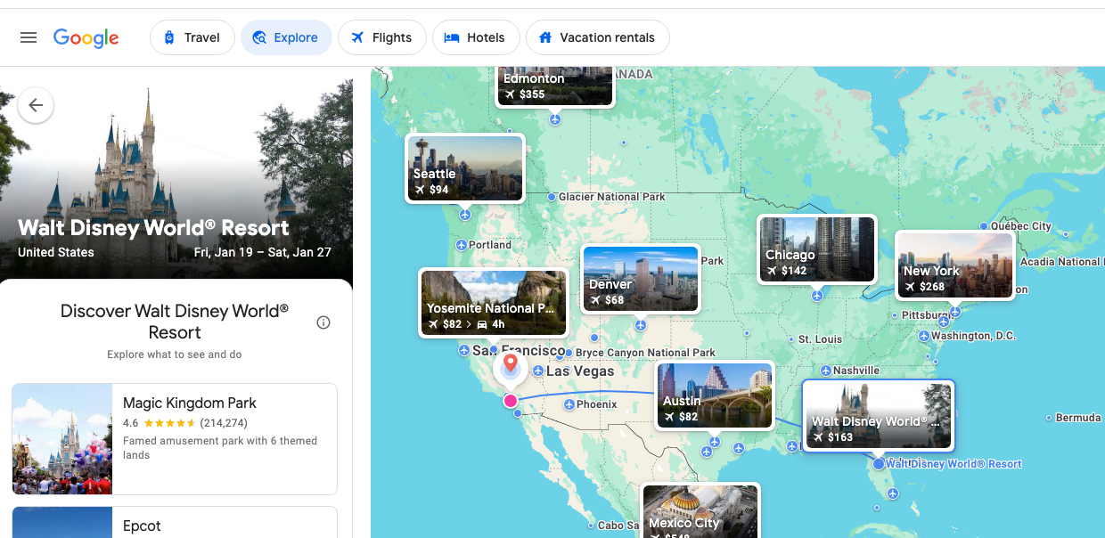1105x538 pixels.
Task: Select the Mexico City destination card
Action: coord(700,511)
